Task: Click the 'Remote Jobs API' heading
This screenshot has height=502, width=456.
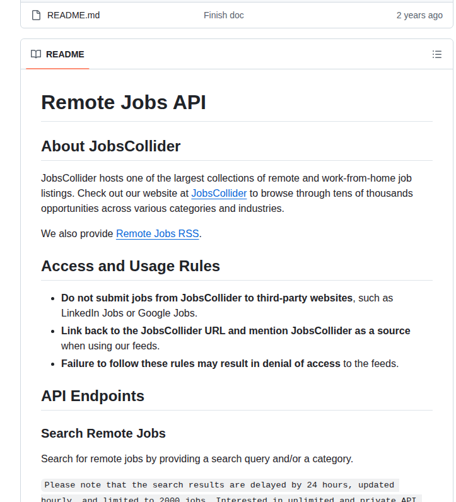Action: point(123,102)
